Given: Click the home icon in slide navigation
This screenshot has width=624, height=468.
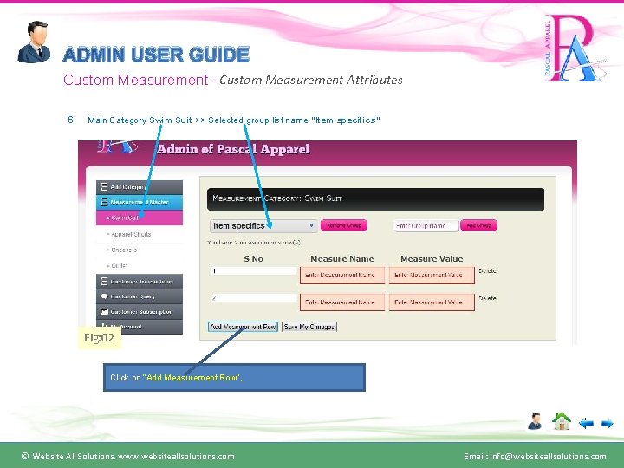Looking at the screenshot, I should (x=561, y=421).
